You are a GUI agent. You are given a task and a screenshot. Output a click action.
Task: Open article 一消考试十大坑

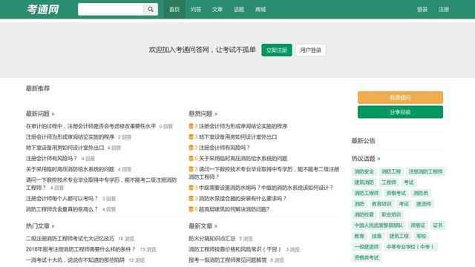(75, 260)
